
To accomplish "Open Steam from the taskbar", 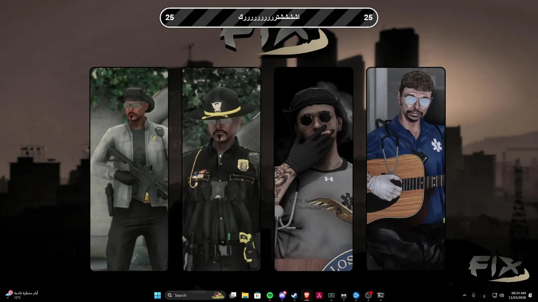I will [x=294, y=295].
